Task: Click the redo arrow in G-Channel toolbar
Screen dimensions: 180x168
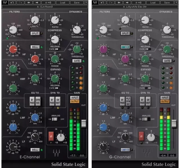Action: coord(111,3)
